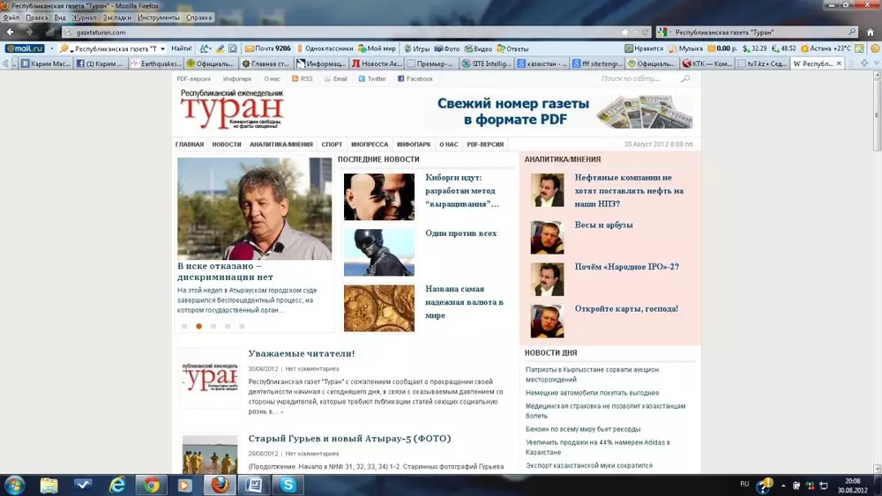882x496 pixels.
Task: Open Google Chrome from the taskbar
Action: click(151, 485)
